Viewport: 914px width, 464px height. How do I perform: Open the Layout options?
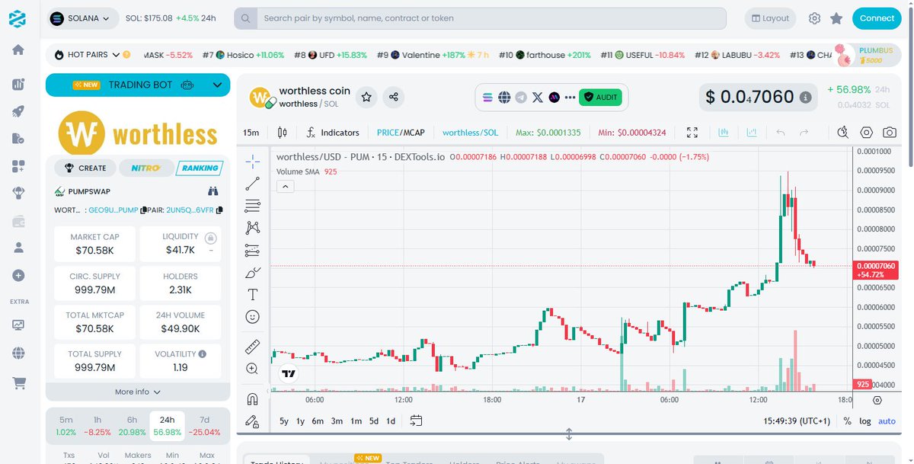769,18
